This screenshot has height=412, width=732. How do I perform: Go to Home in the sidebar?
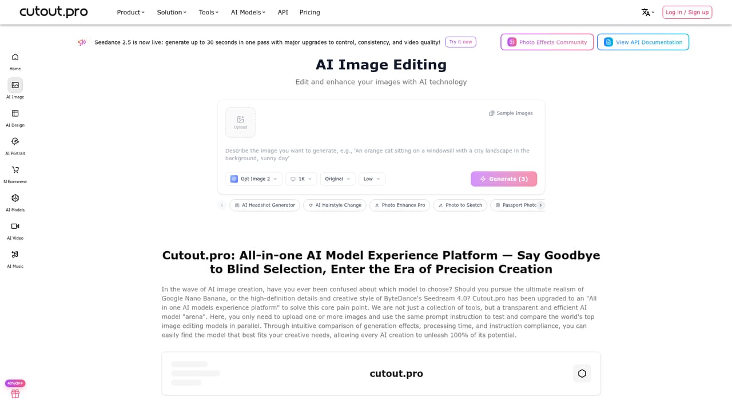tap(15, 62)
